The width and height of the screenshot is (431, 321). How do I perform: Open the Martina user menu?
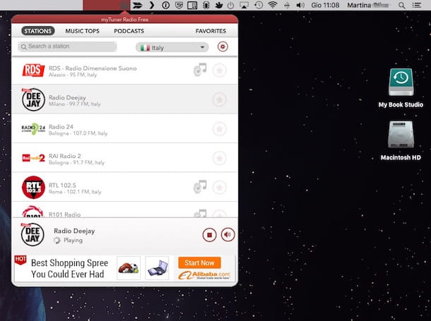pyautogui.click(x=368, y=5)
